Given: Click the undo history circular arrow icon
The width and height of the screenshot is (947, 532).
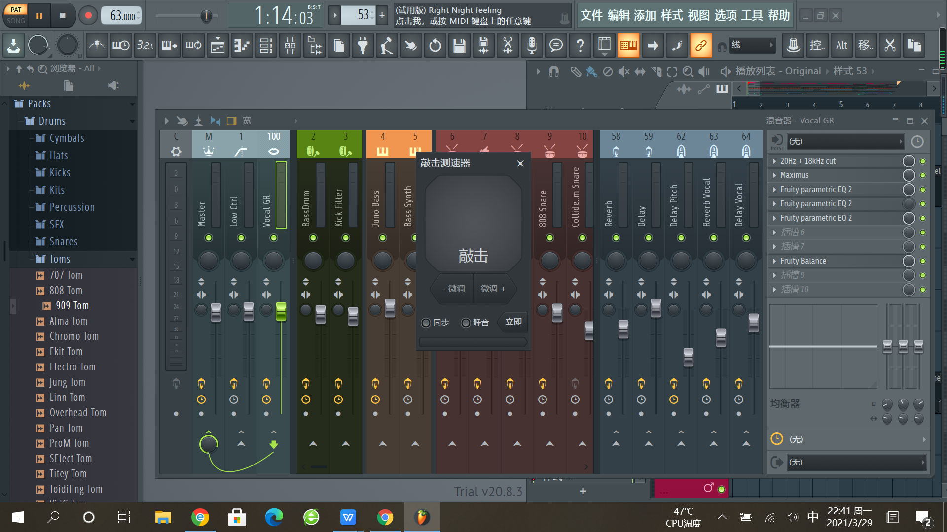Looking at the screenshot, I should click(x=435, y=46).
